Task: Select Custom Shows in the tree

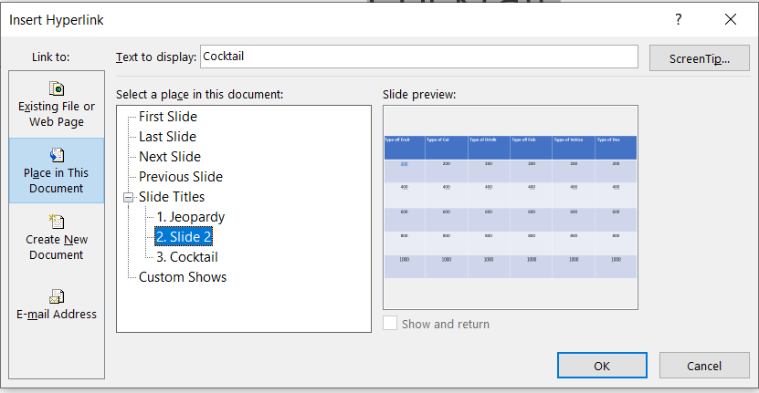Action: click(x=183, y=277)
